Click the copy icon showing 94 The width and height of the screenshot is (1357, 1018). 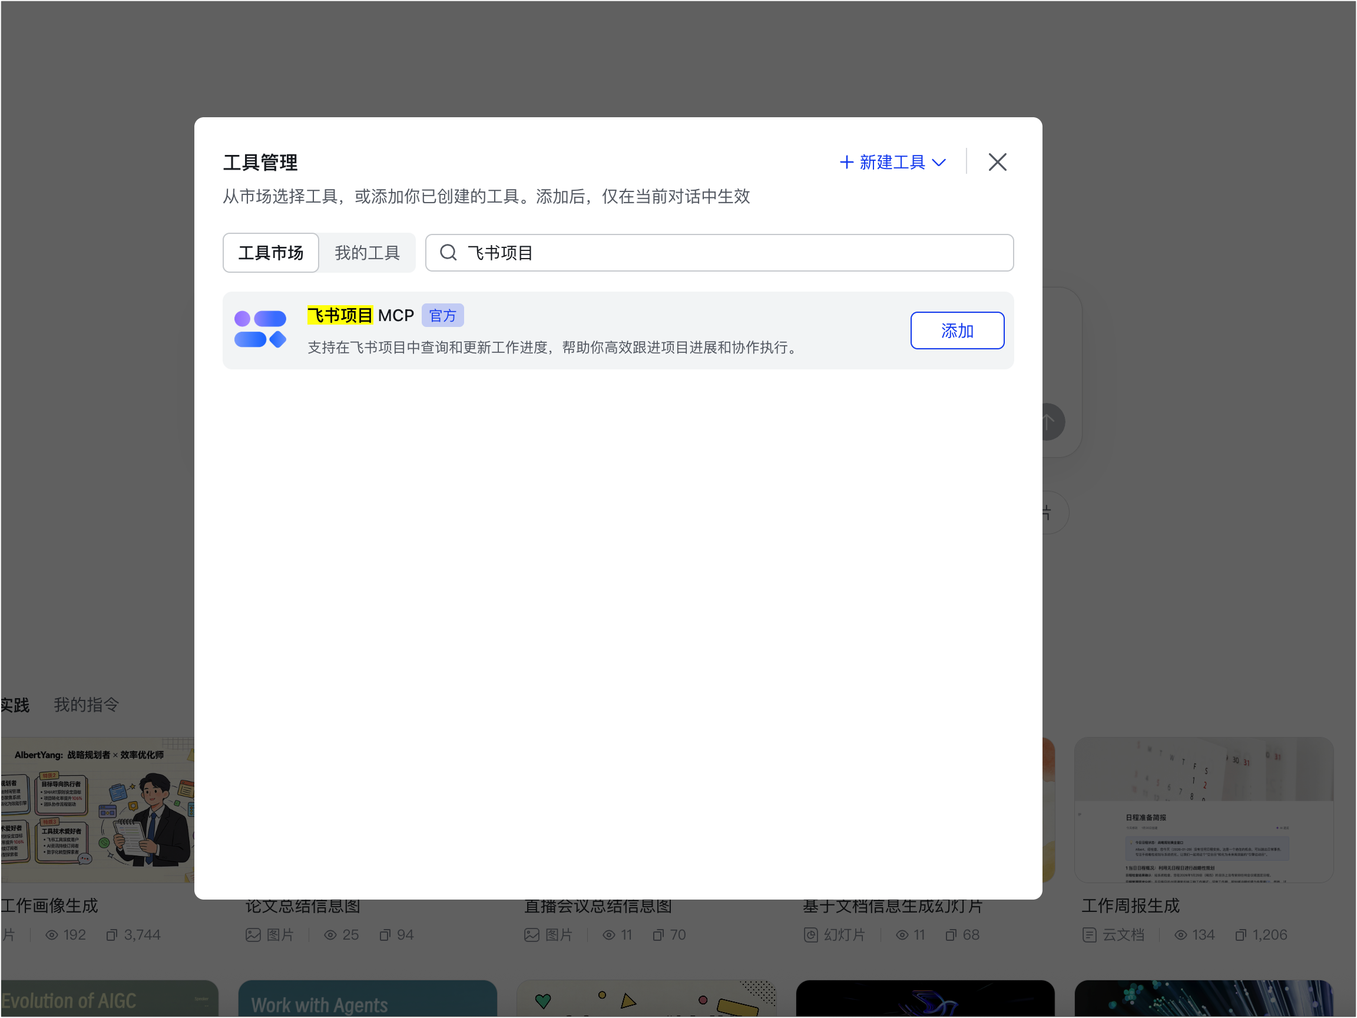pyautogui.click(x=385, y=935)
